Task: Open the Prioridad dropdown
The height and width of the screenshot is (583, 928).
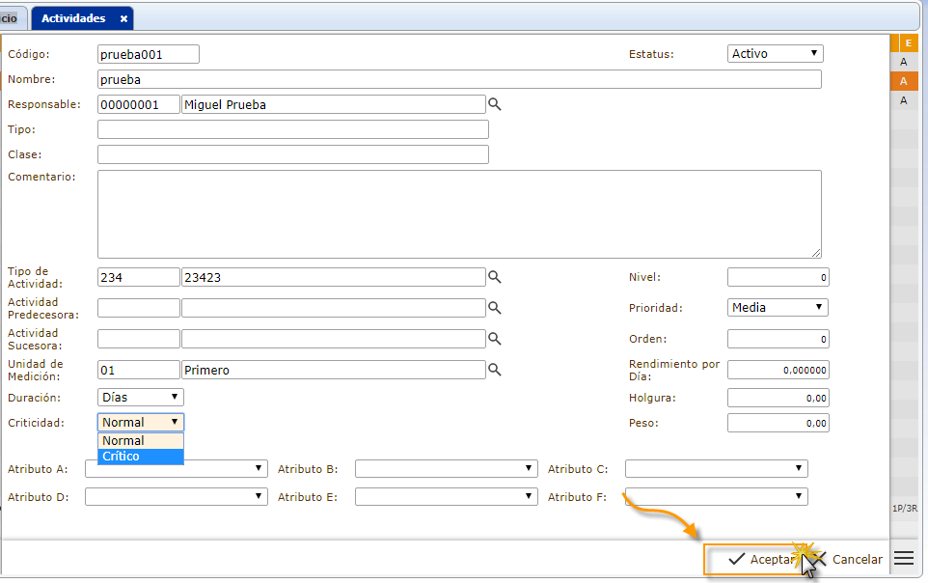Action: 778,308
